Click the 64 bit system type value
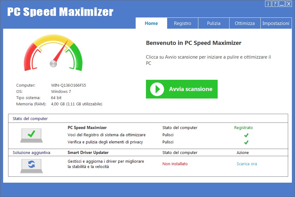Screen dimensions: 295x197 [x=56, y=98]
